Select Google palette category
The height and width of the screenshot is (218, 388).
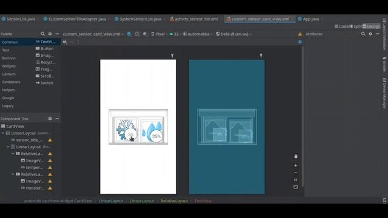click(8, 98)
